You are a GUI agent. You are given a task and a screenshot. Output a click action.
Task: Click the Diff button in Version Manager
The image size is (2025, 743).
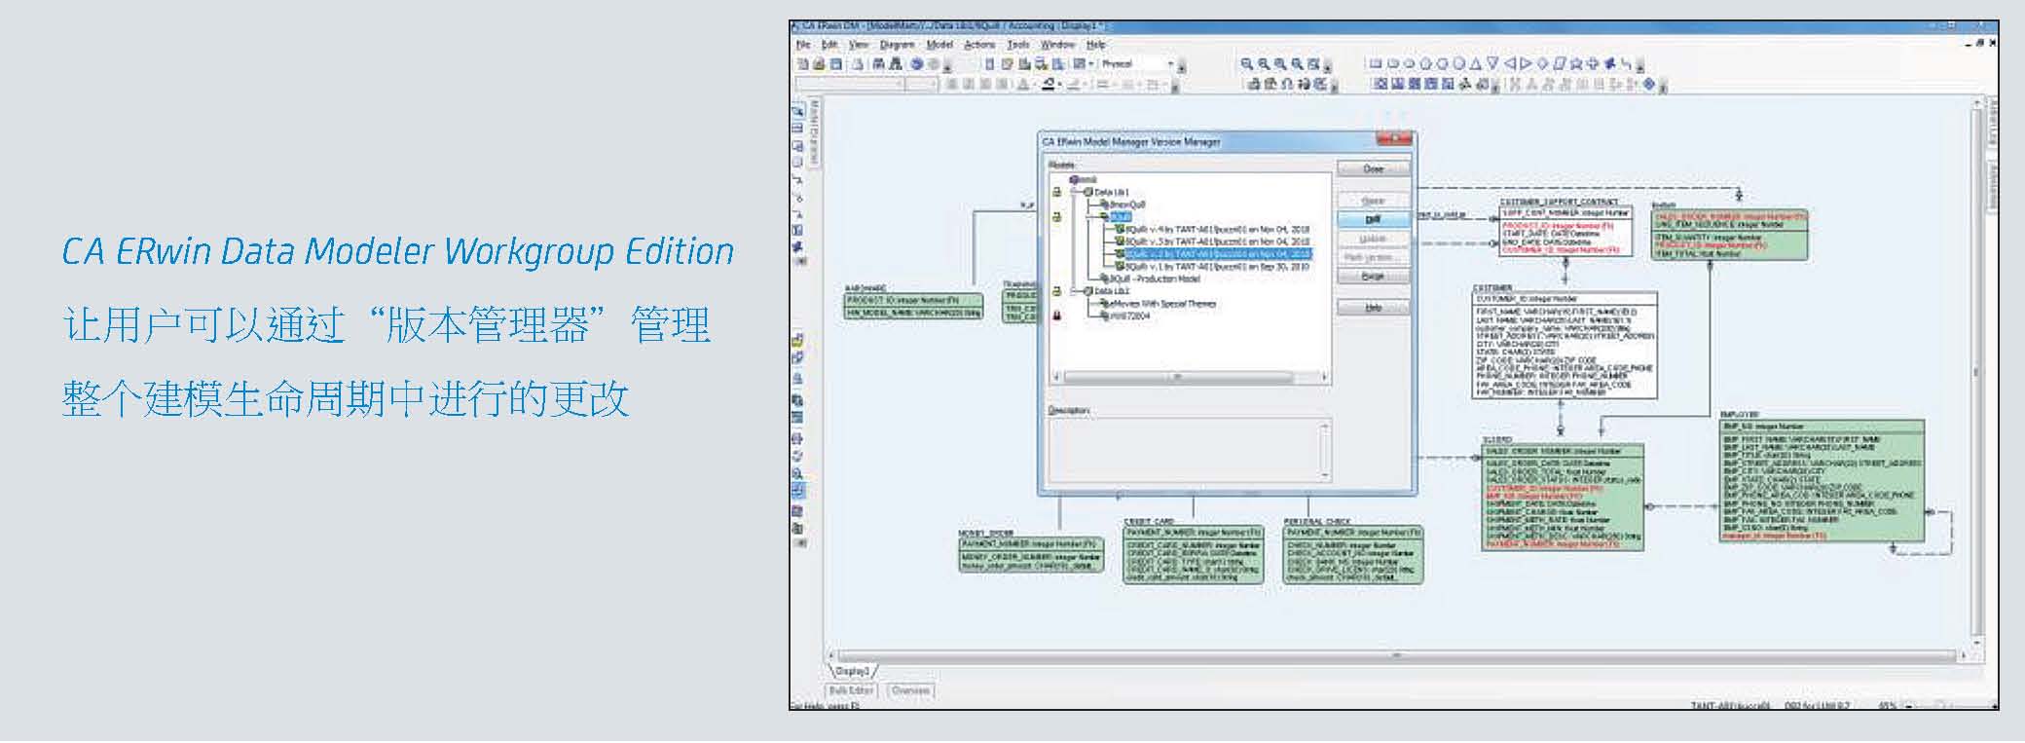[1374, 219]
